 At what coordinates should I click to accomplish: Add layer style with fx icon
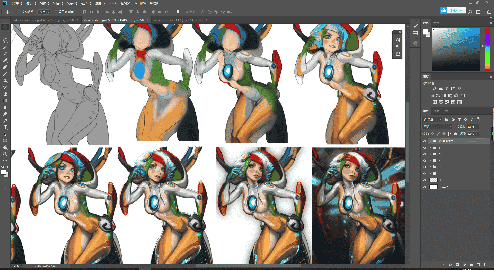451,265
